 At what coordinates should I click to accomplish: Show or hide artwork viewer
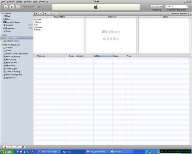click(23, 147)
